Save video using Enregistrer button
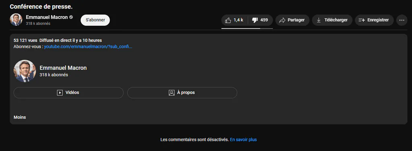Screen dimensions: 412x151 click(x=374, y=20)
